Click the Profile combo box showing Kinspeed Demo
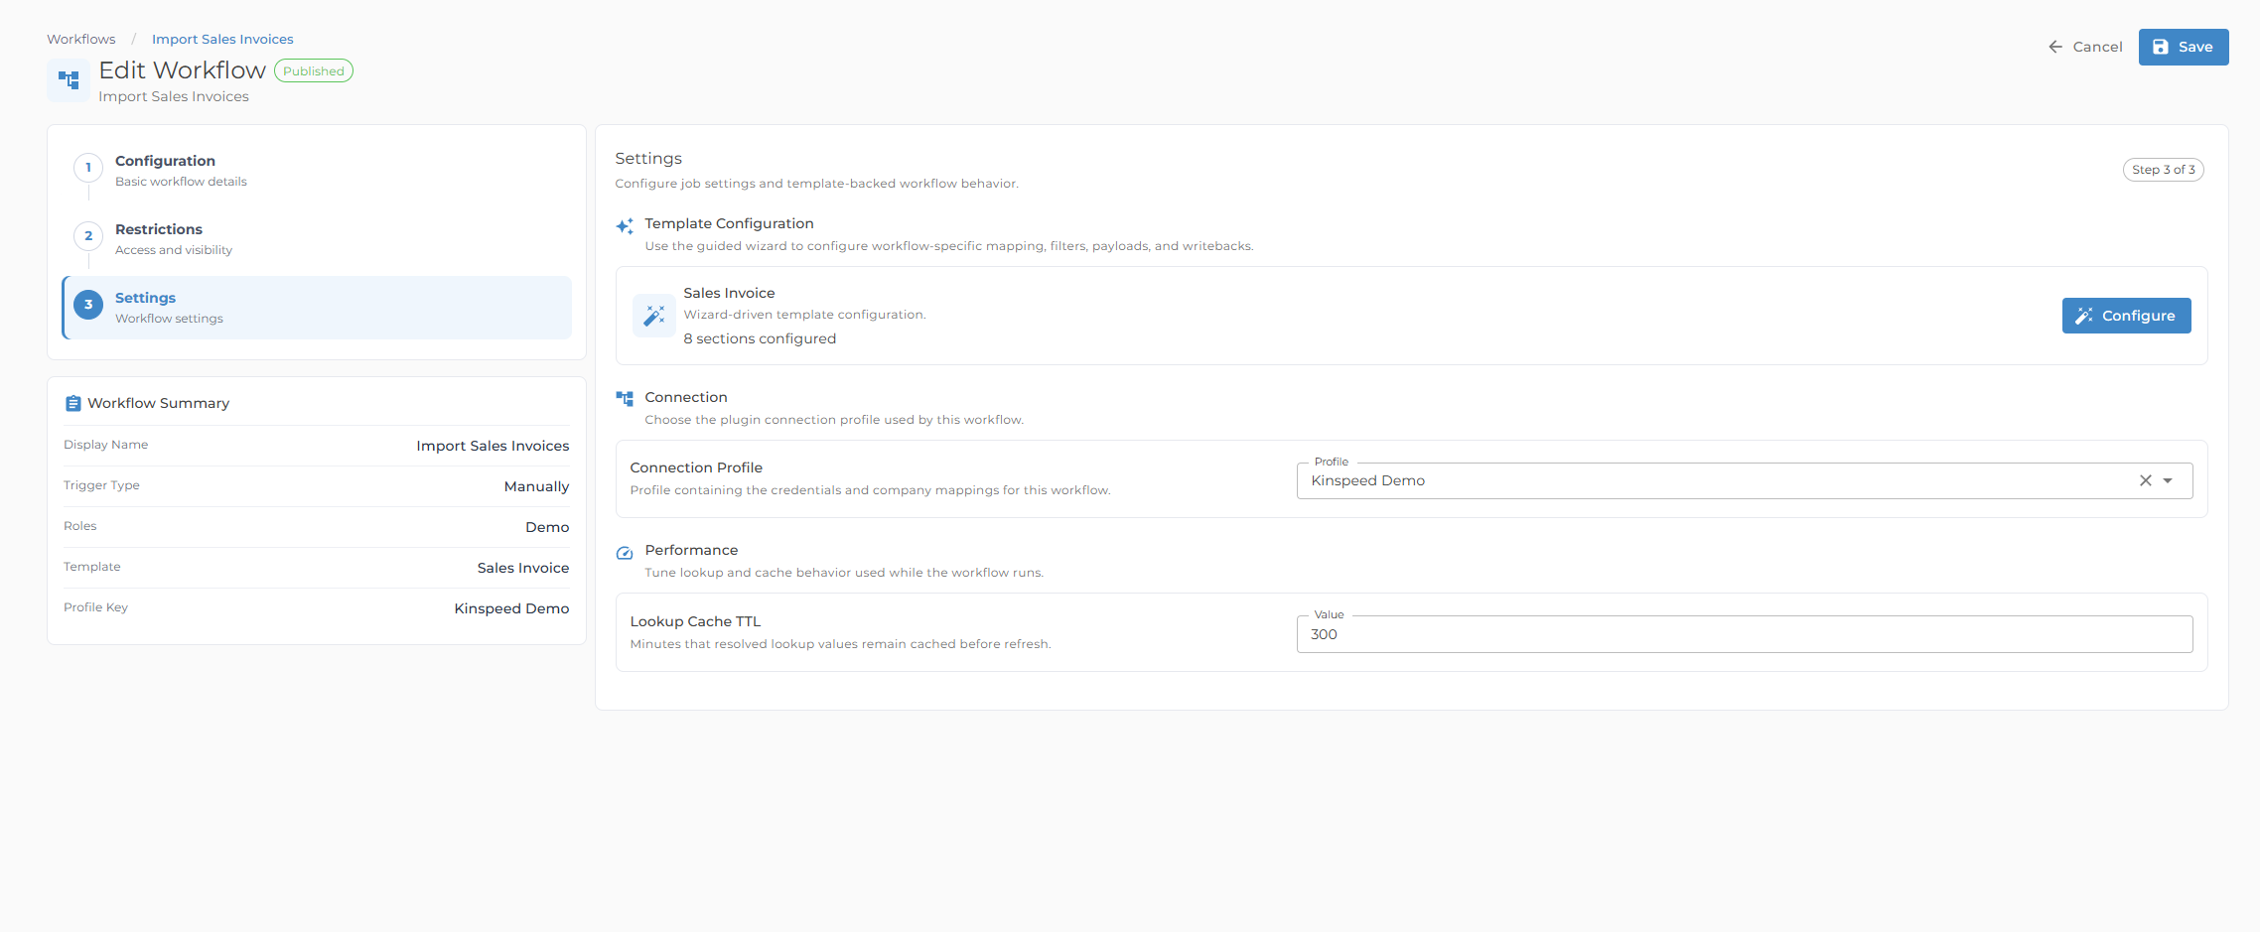This screenshot has width=2260, height=932. coord(1744,480)
